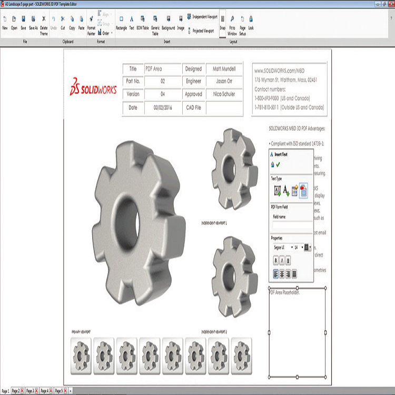395x395 pixels.
Task: Toggle italic in text Properties
Action: 282,260
